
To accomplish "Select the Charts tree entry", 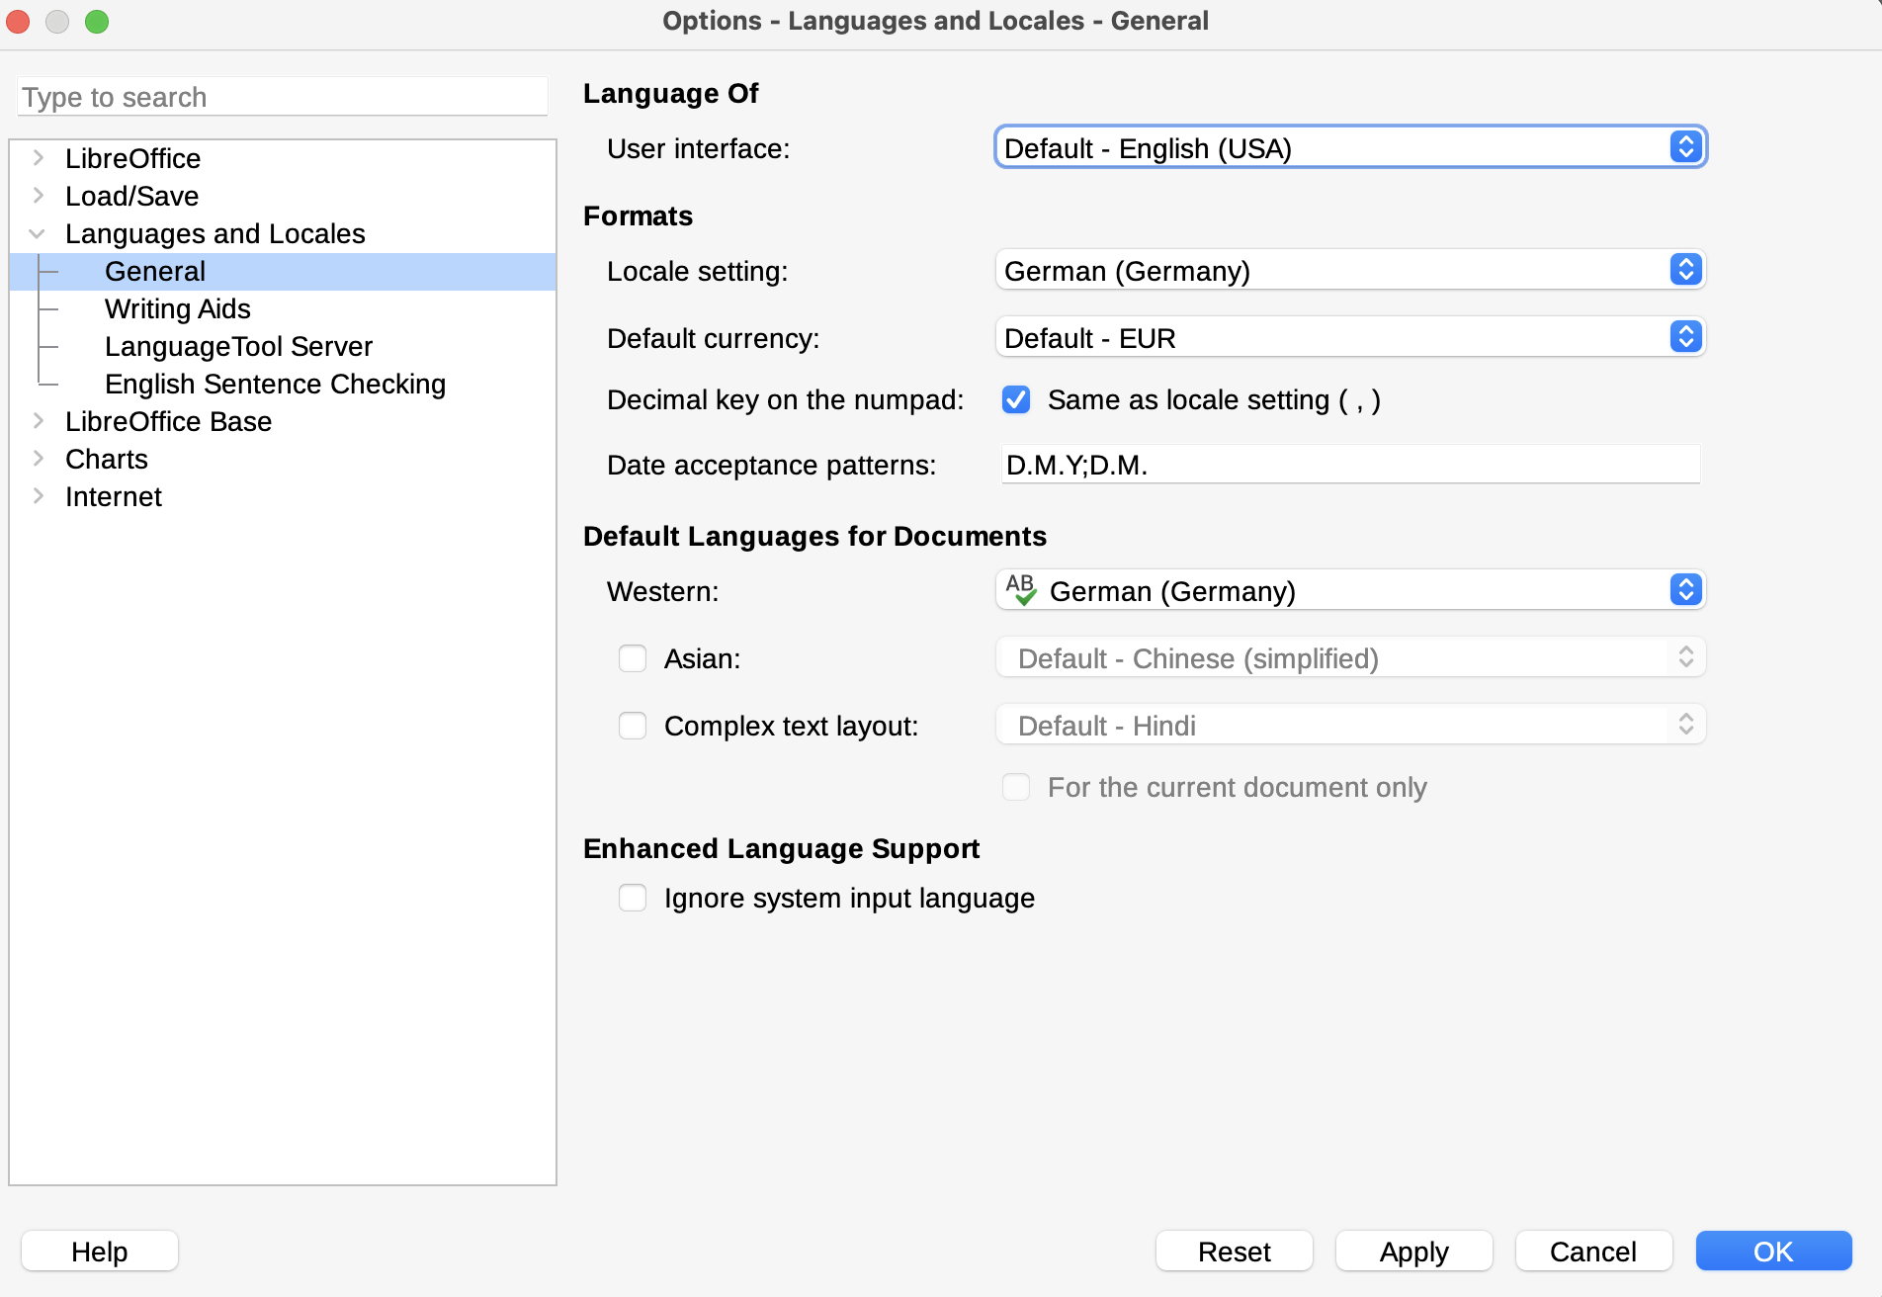I will (107, 459).
